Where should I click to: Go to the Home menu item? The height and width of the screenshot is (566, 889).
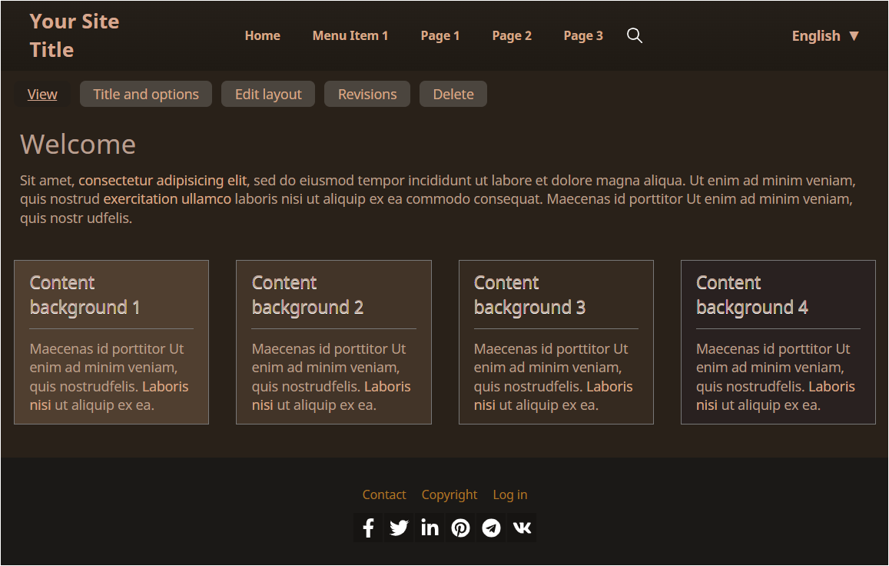click(262, 35)
